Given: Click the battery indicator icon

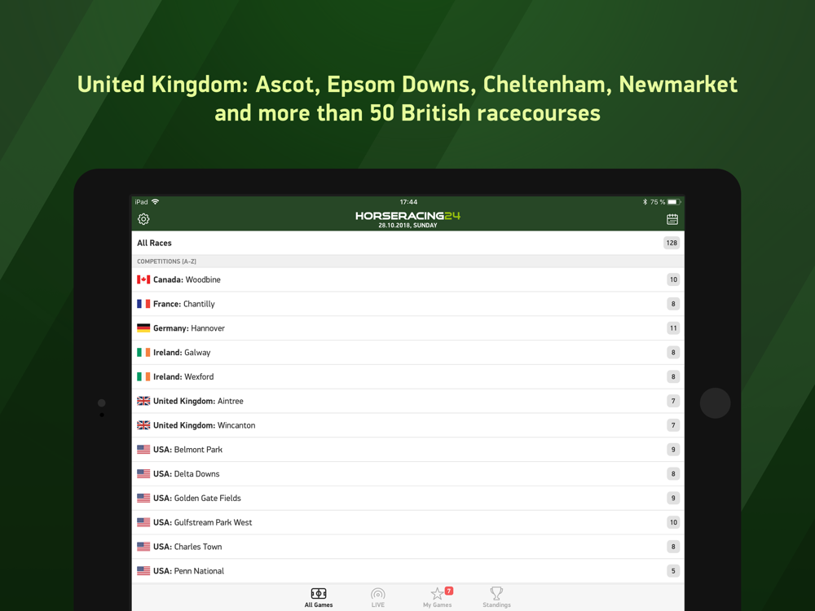Looking at the screenshot, I should point(674,201).
